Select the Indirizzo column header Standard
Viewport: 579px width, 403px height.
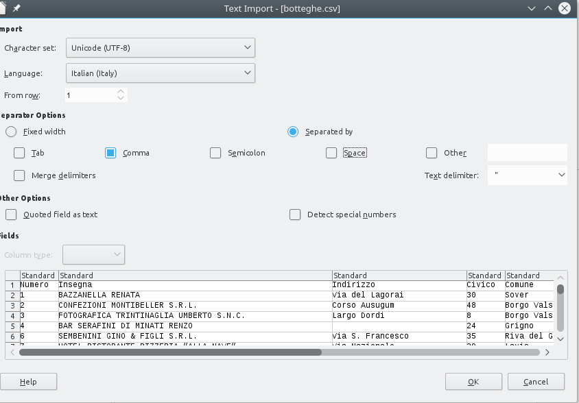click(399, 276)
